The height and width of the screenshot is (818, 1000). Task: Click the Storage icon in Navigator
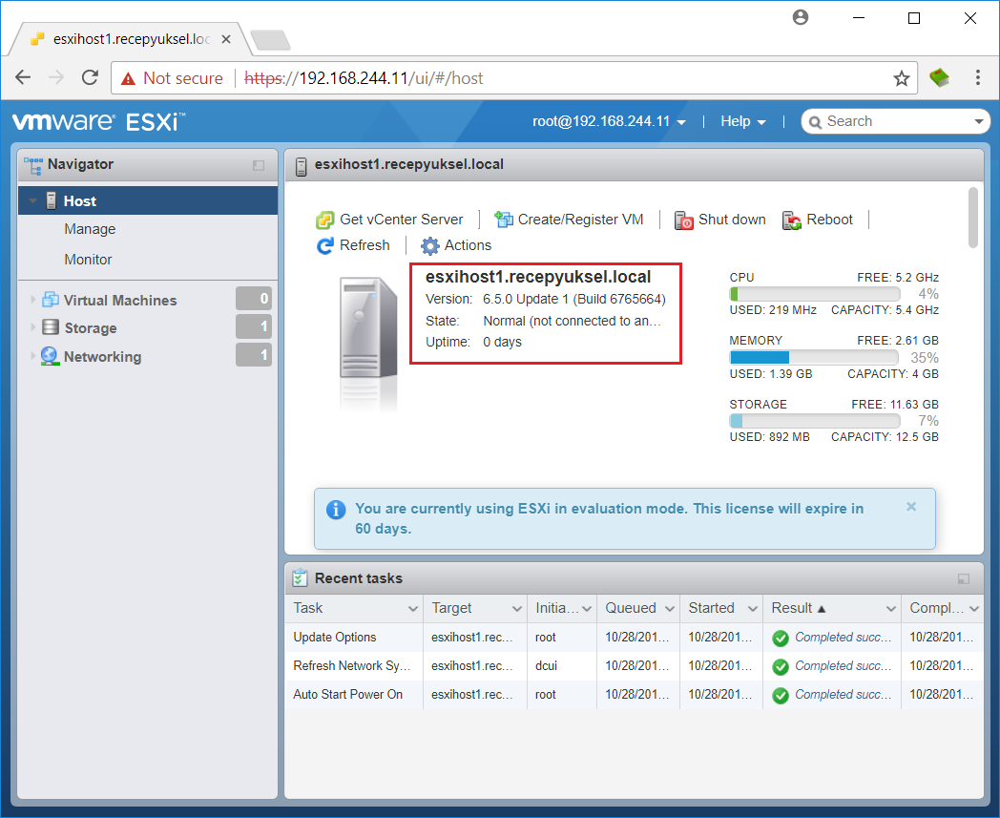pos(51,327)
